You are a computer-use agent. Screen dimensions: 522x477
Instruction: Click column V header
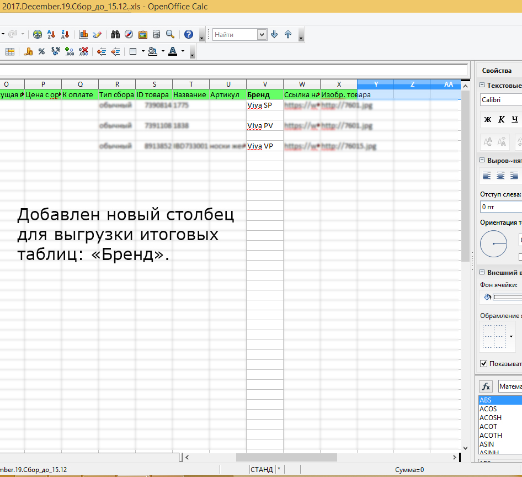[x=265, y=84]
